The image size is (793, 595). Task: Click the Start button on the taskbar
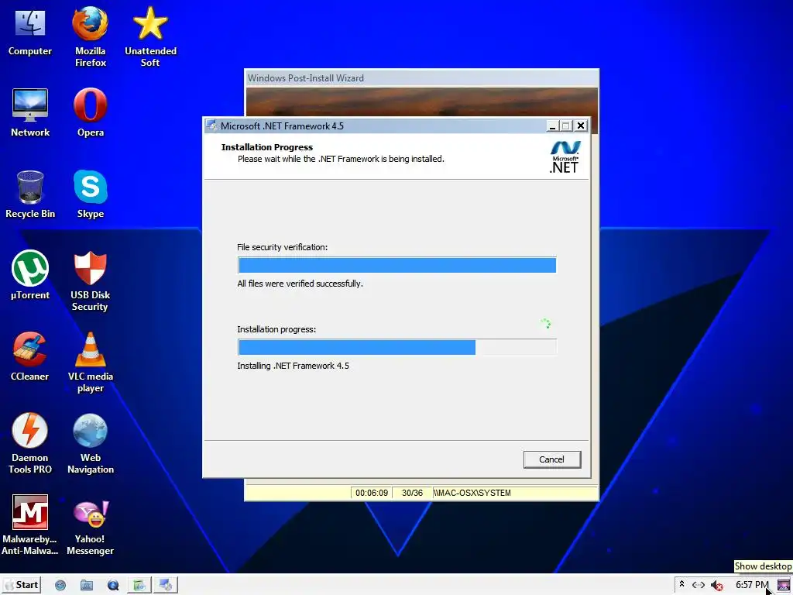pos(21,585)
